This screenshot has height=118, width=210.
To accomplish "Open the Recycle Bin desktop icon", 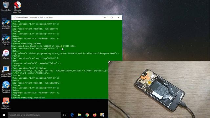I will pyautogui.click(x=6, y=6).
